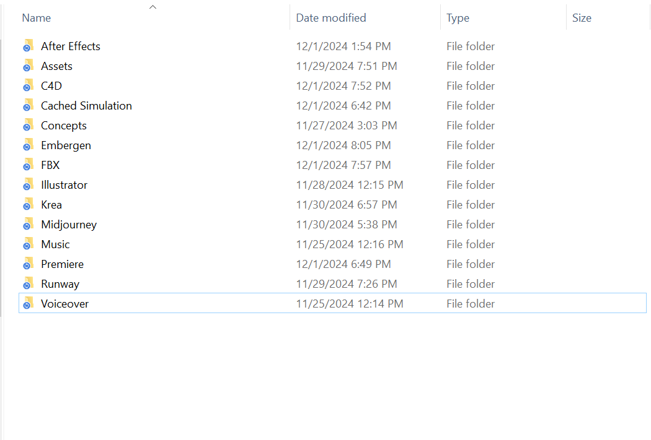Viewport: 651px width, 440px height.
Task: Click File folder type in Assets row
Action: 471,66
